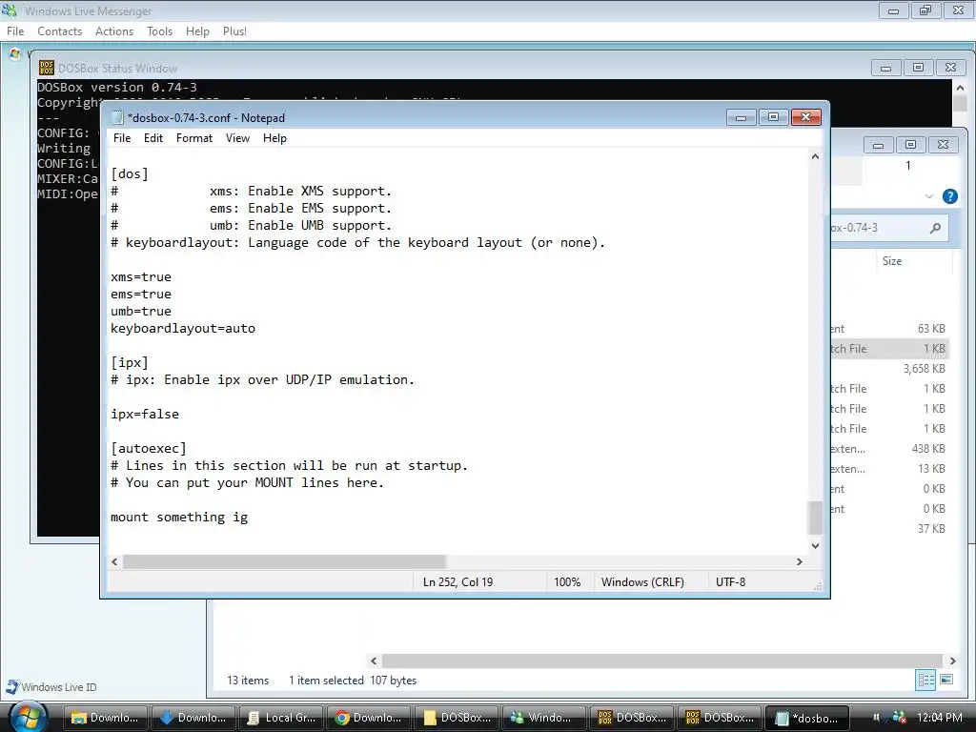Switch Explorer to details view icon
Image resolution: width=976 pixels, height=732 pixels.
[x=925, y=680]
